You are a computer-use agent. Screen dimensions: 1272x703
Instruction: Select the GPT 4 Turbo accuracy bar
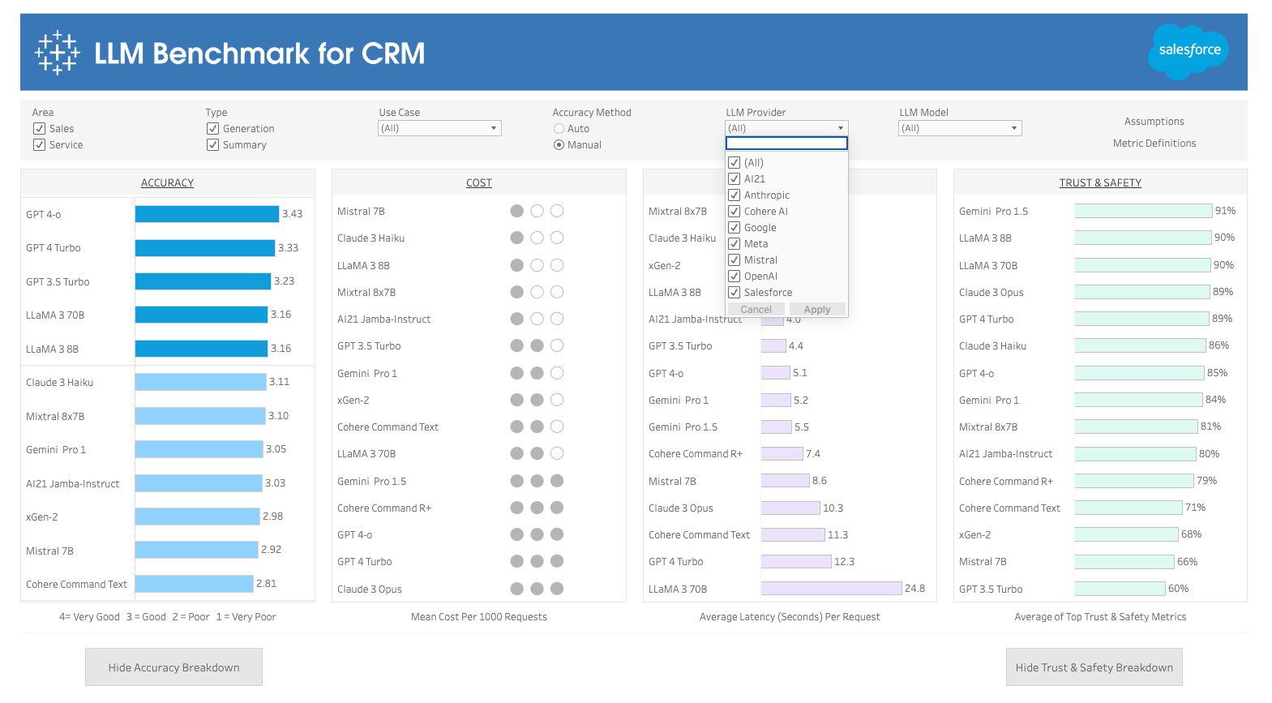[x=204, y=247]
